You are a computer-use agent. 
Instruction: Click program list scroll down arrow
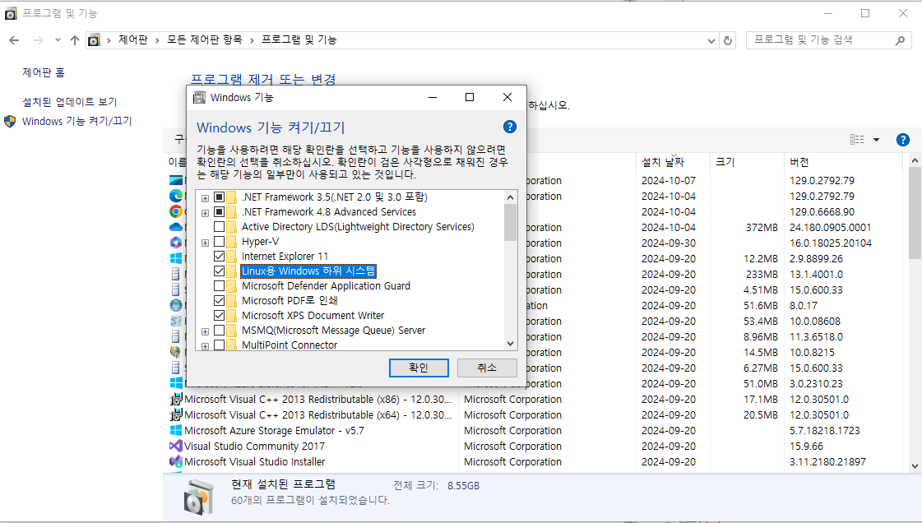coord(915,466)
